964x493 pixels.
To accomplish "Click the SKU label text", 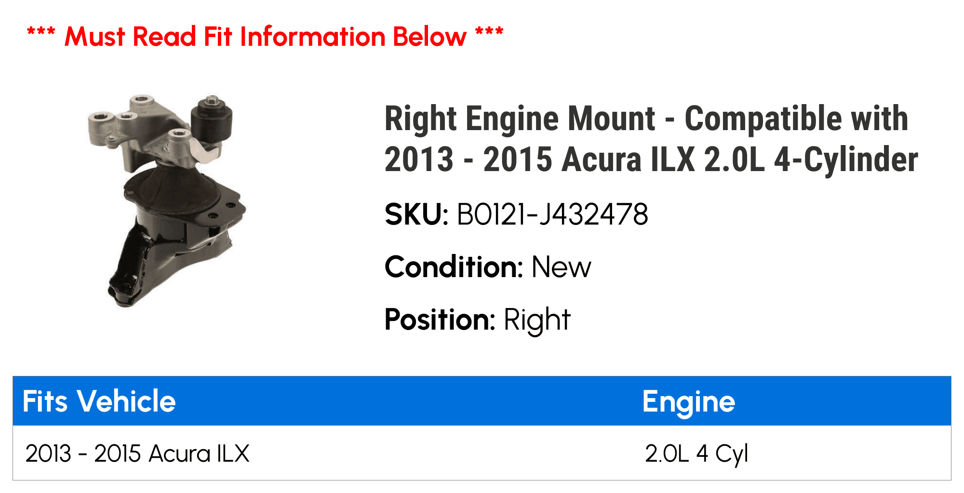I will (x=416, y=214).
